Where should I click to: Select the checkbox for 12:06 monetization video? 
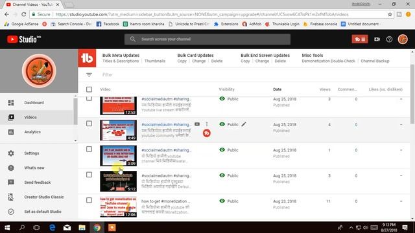tap(89, 200)
